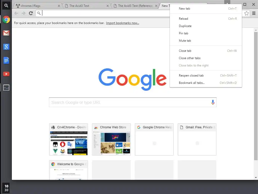Select Duplicate from the context menu

(206, 26)
